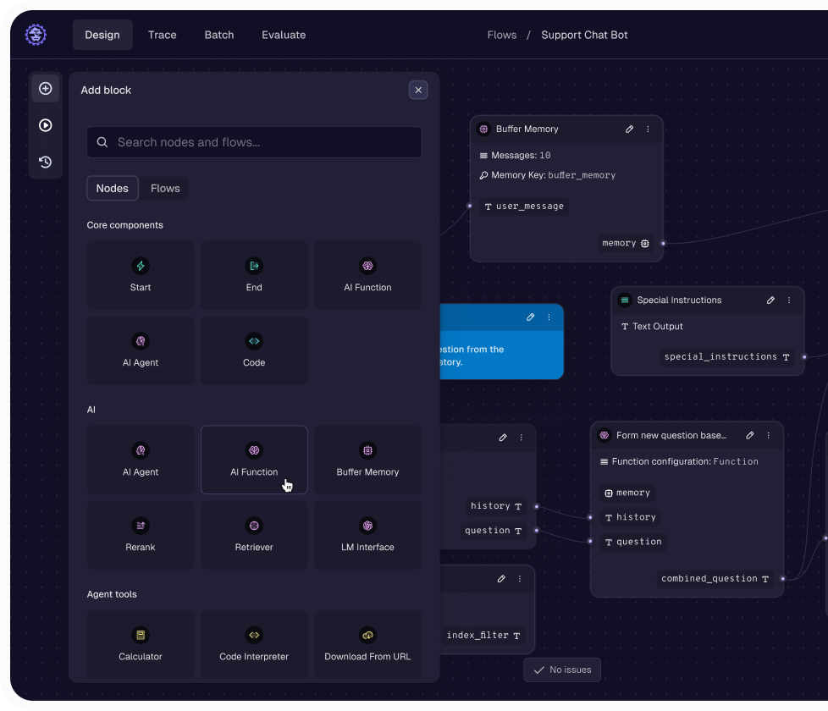Add the Calculator agent tool

click(141, 644)
